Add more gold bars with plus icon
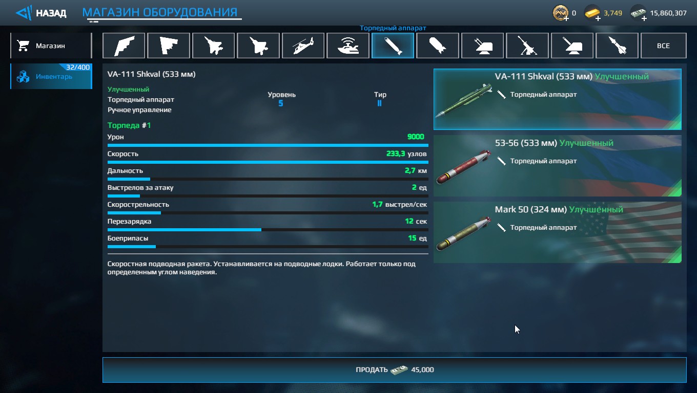 (598, 18)
